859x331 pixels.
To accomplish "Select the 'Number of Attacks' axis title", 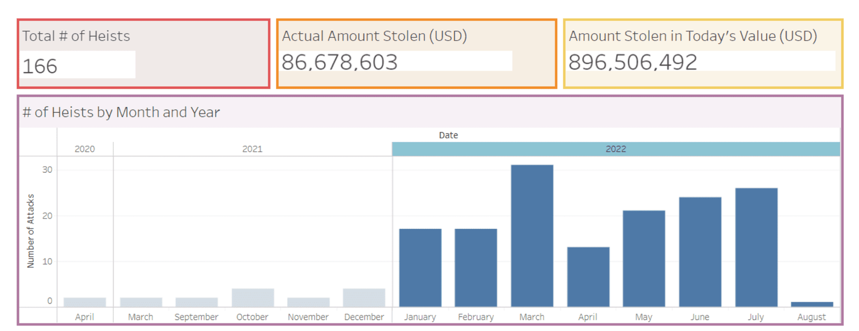I will point(31,231).
